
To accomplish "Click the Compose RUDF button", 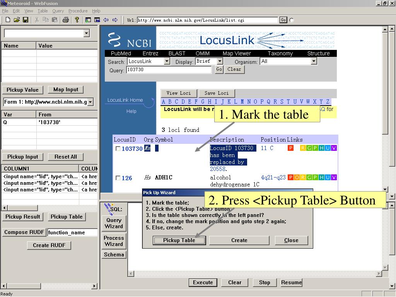I will pos(24,232).
